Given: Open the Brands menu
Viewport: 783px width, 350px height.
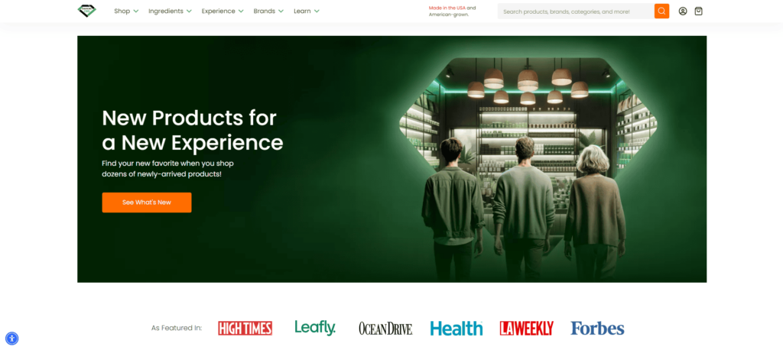Looking at the screenshot, I should pos(268,11).
